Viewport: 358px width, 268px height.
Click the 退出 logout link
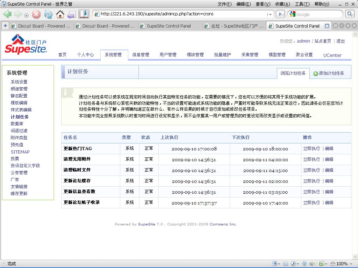(x=341, y=41)
